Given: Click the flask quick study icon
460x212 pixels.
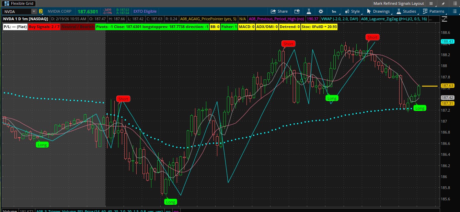Looking at the screenshot, I should 309,11.
